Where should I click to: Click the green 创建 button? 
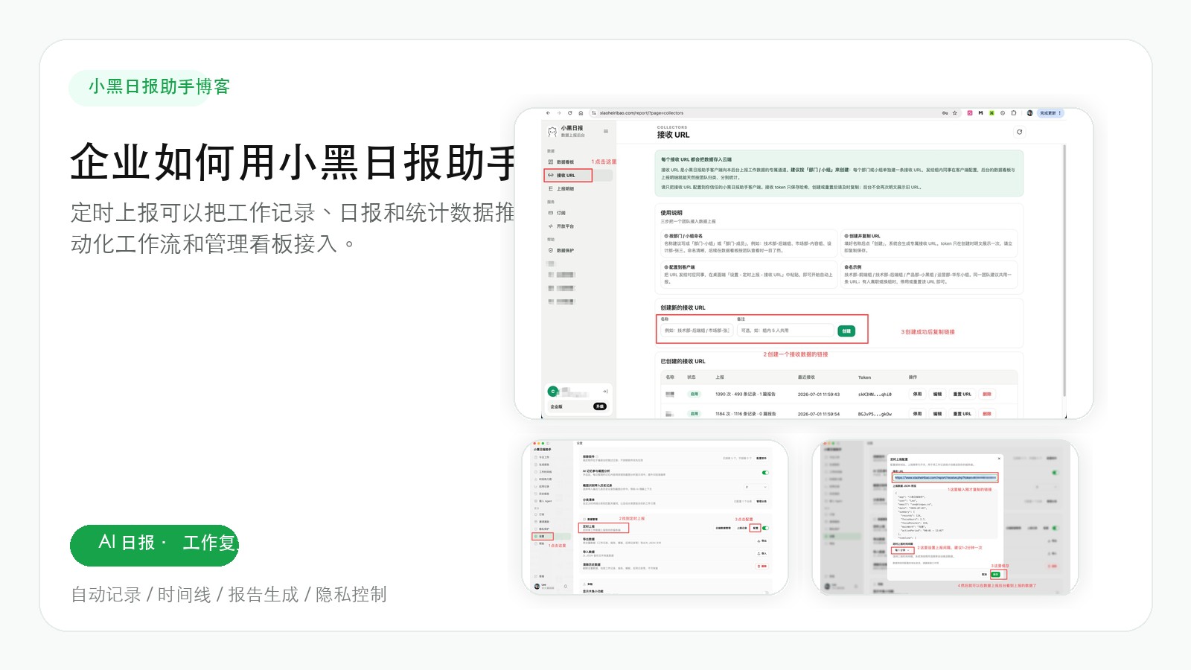[x=846, y=331]
